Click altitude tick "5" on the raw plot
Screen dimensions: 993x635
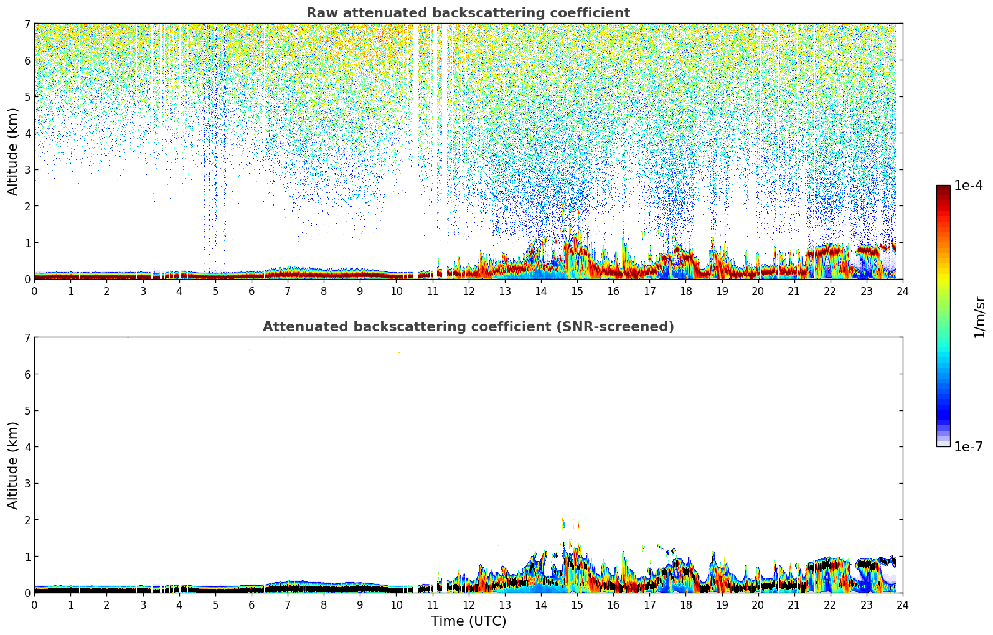click(27, 97)
